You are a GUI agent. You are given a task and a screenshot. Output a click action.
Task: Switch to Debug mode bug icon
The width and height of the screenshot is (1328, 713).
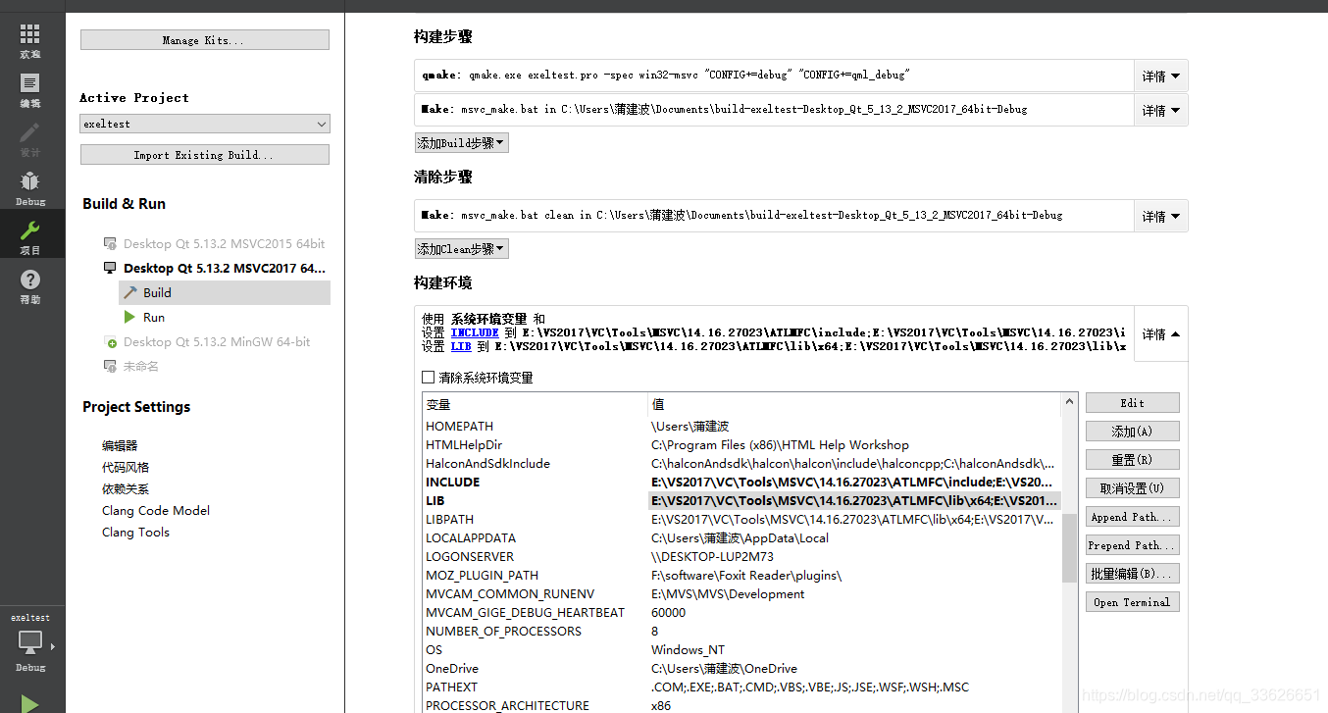(30, 188)
